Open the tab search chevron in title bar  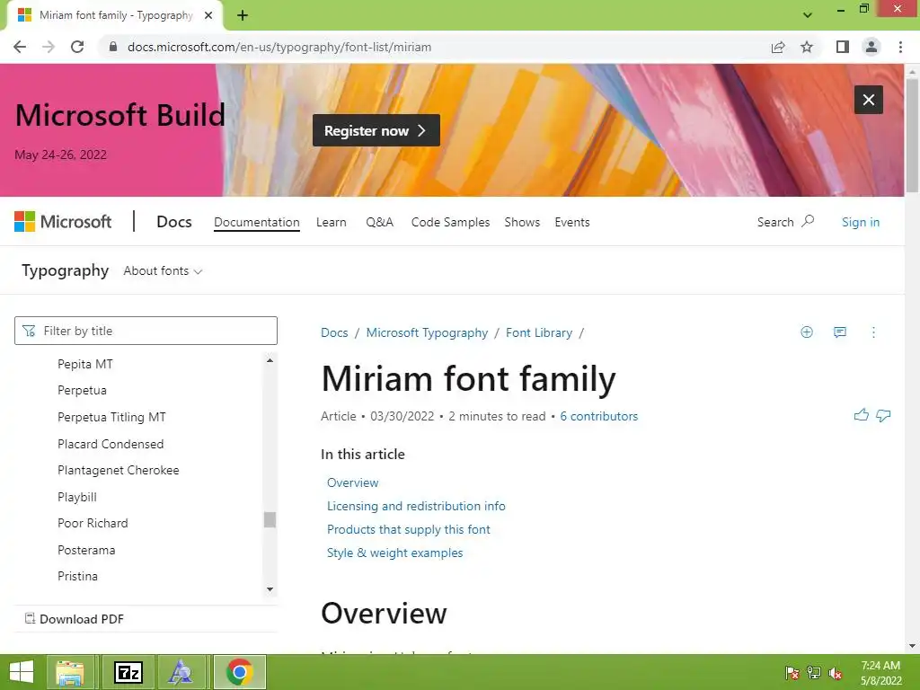(808, 14)
